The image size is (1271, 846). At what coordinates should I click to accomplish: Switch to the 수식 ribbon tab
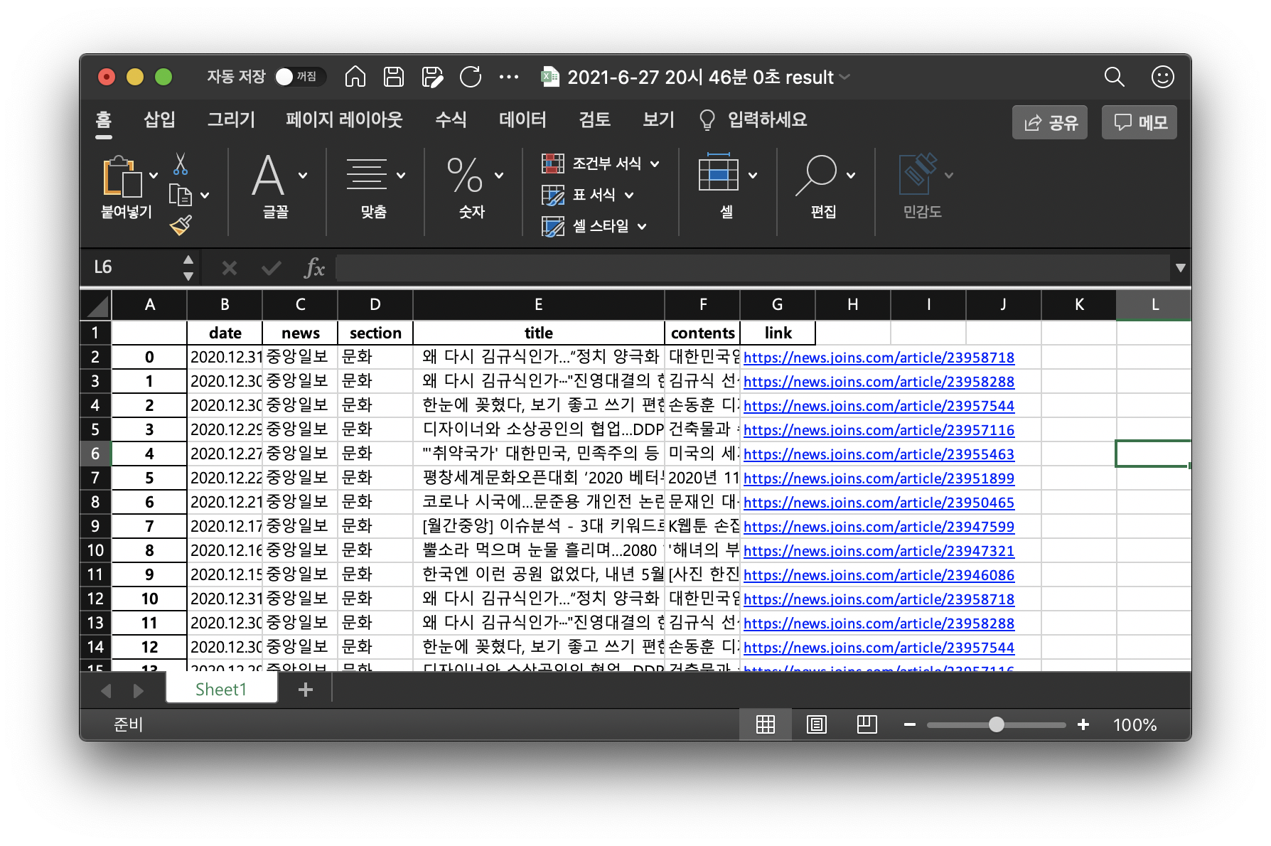point(451,120)
